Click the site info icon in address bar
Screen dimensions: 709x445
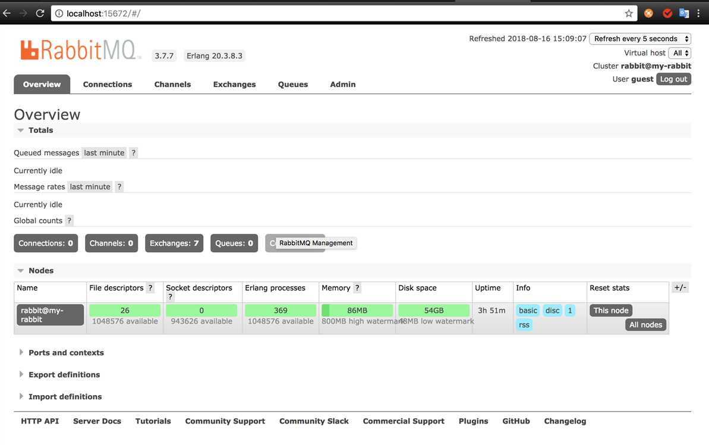pos(59,14)
